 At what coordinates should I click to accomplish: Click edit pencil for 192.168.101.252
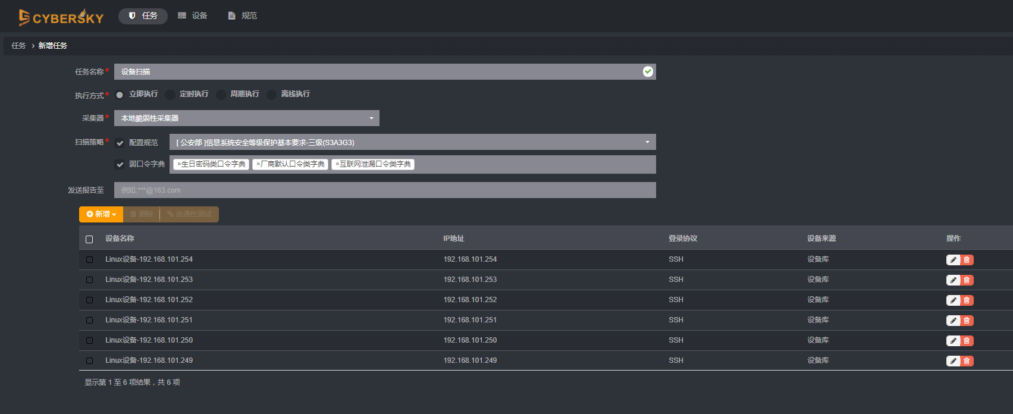(x=953, y=300)
